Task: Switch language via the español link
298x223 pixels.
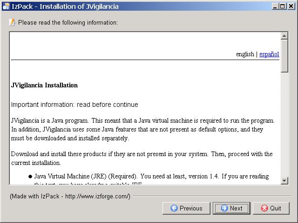Action: pos(269,54)
